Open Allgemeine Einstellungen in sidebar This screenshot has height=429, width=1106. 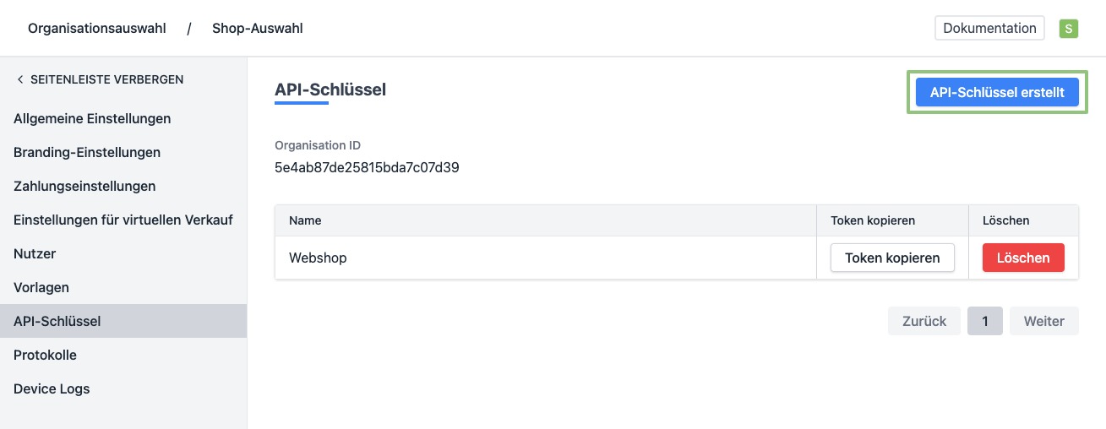pos(92,118)
